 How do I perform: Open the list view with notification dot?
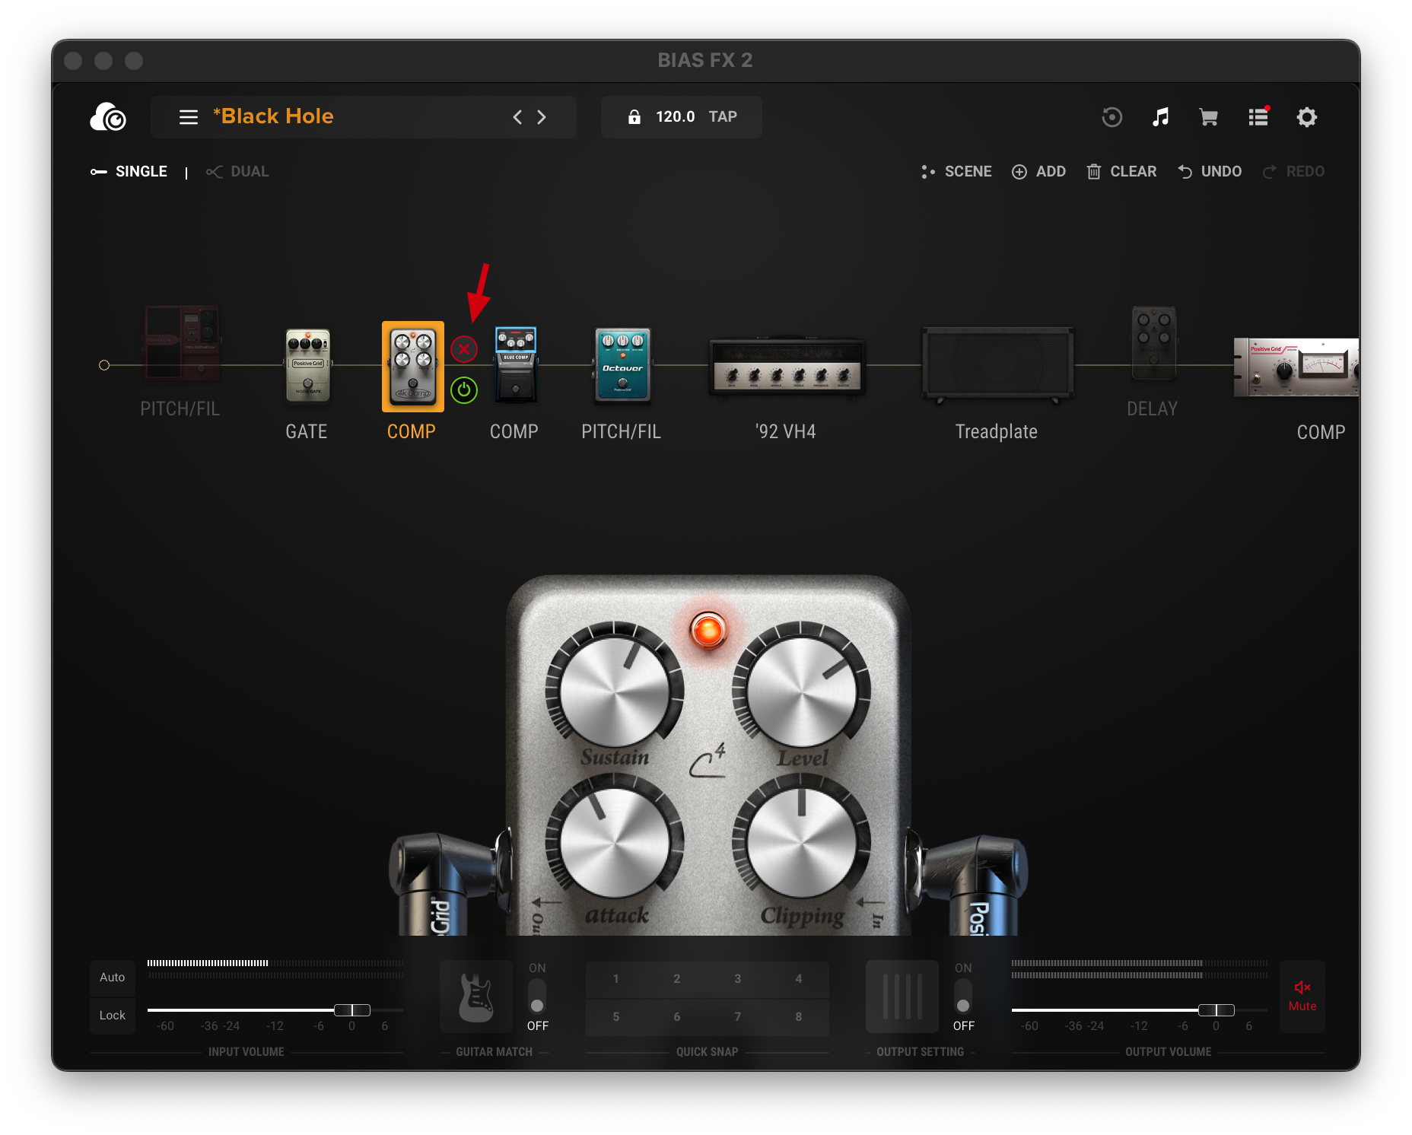tap(1258, 116)
